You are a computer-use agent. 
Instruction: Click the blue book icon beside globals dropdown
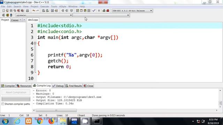pos(11,15)
